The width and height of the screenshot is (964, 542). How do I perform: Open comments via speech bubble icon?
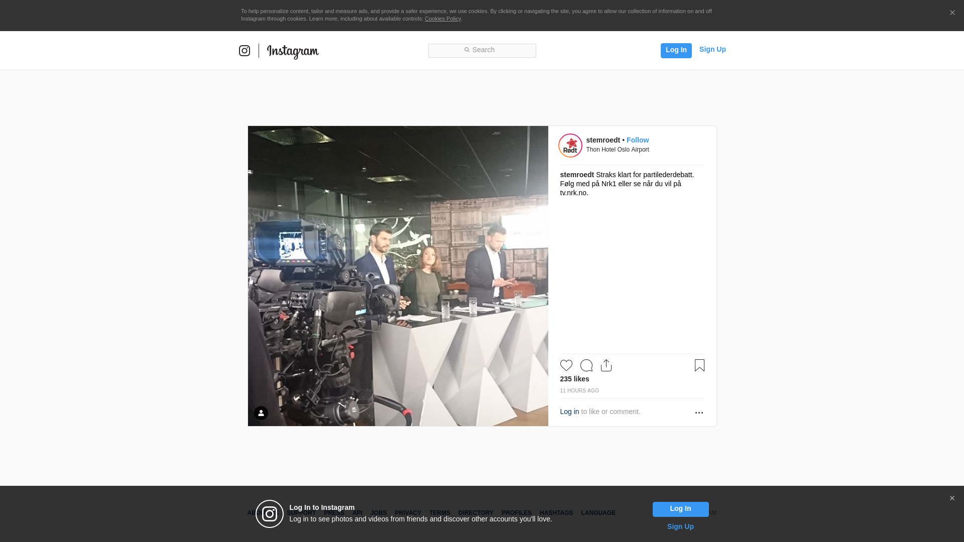pos(586,365)
